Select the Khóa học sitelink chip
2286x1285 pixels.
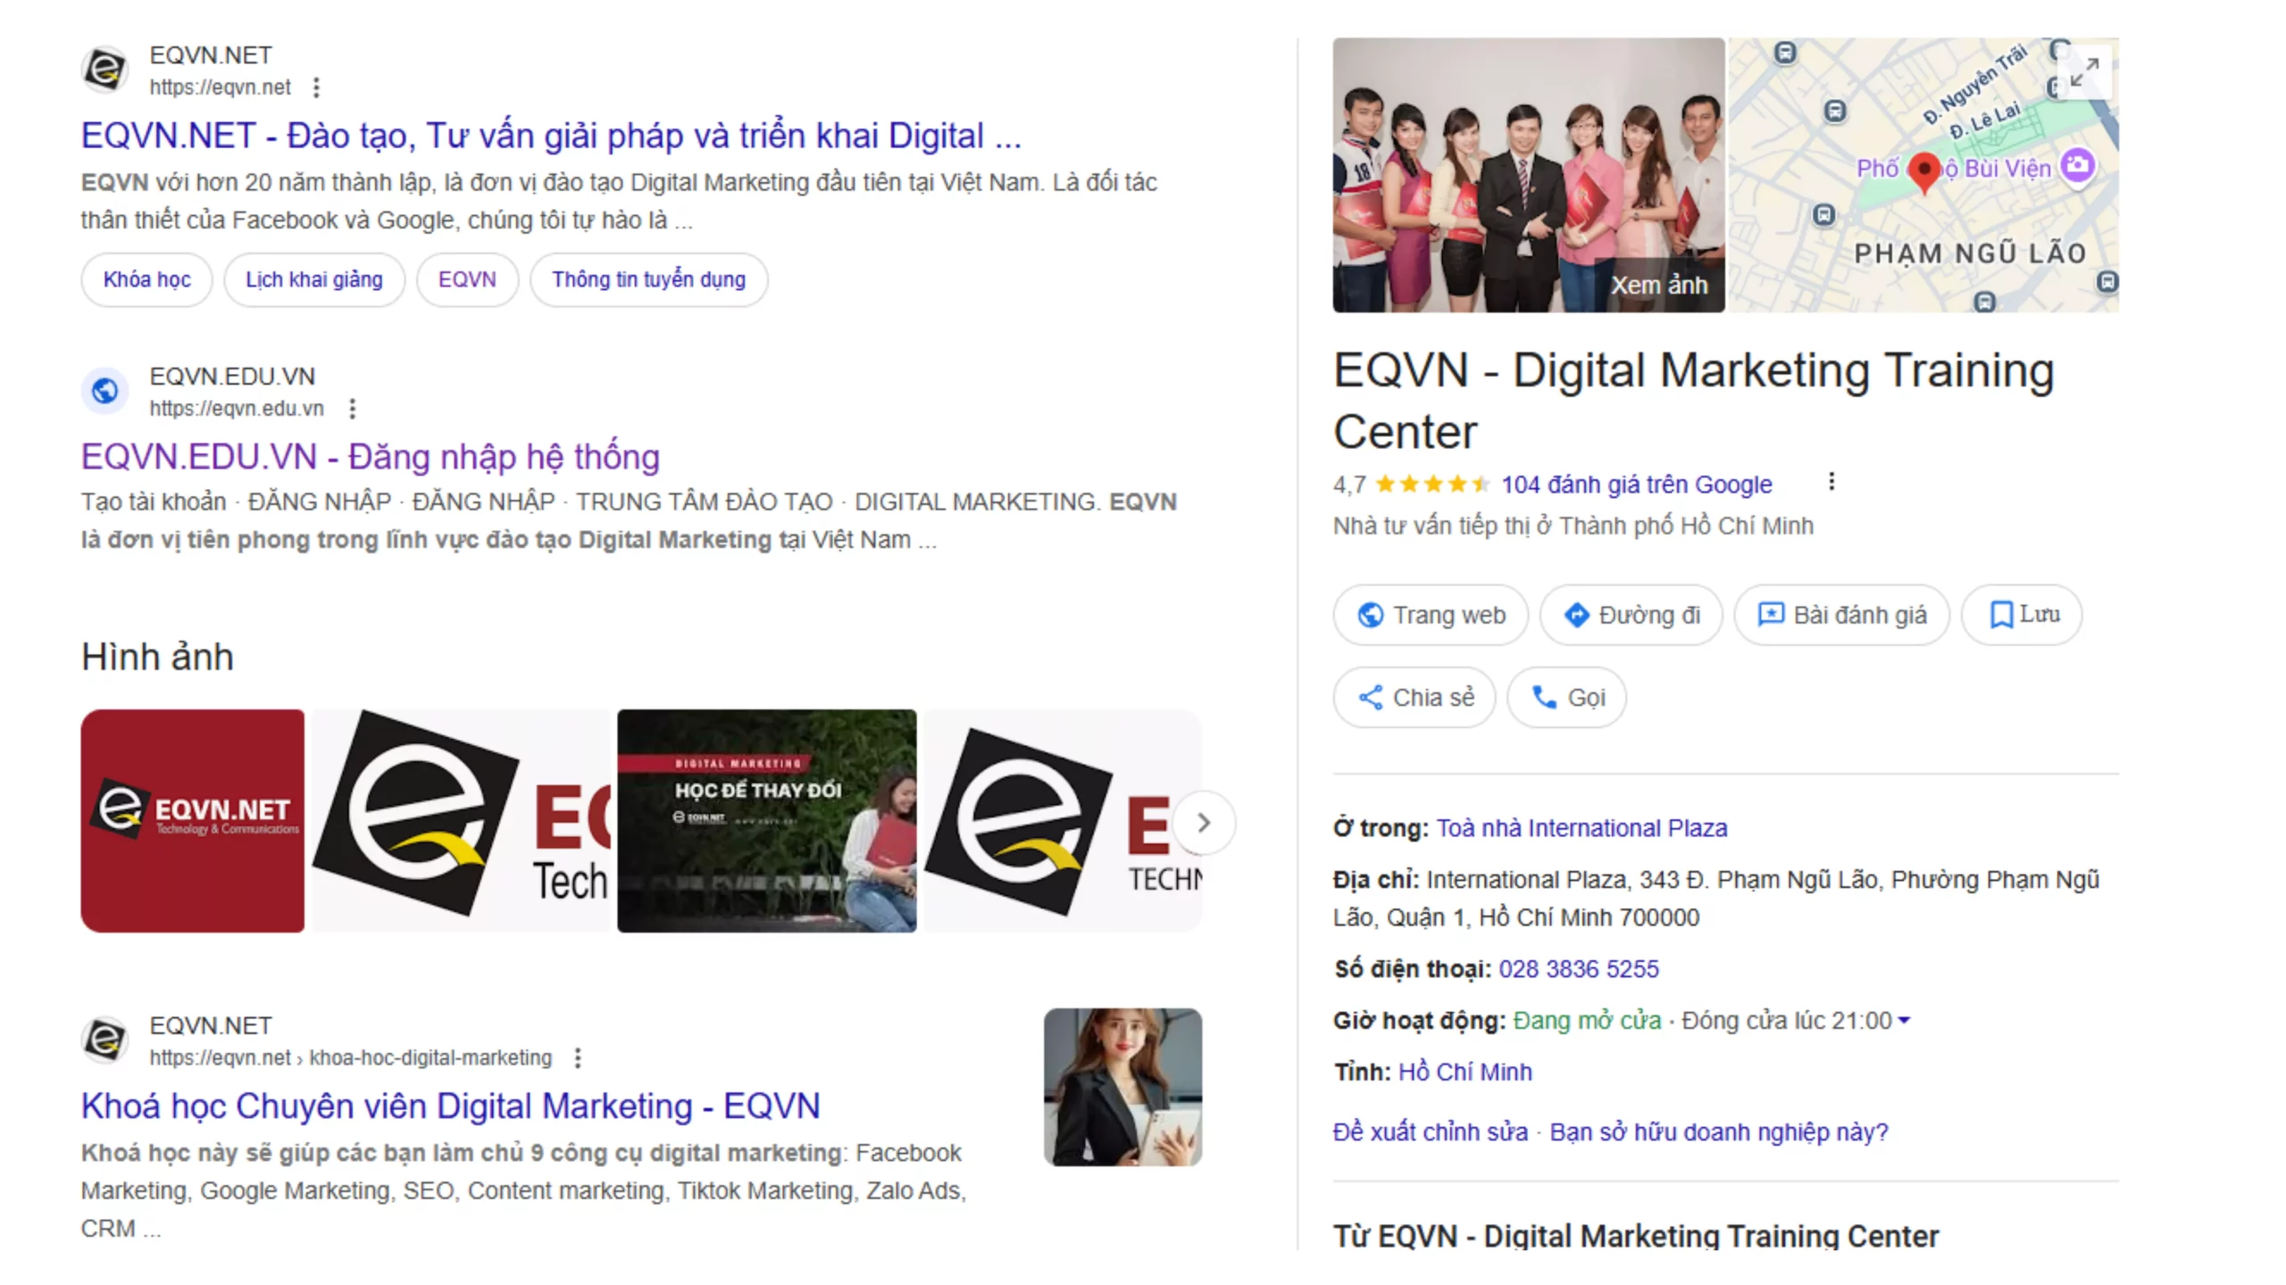(146, 279)
